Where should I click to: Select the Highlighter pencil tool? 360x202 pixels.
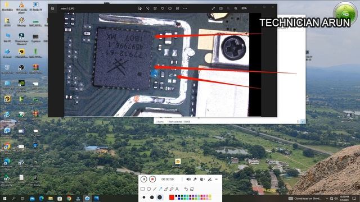tap(172, 189)
